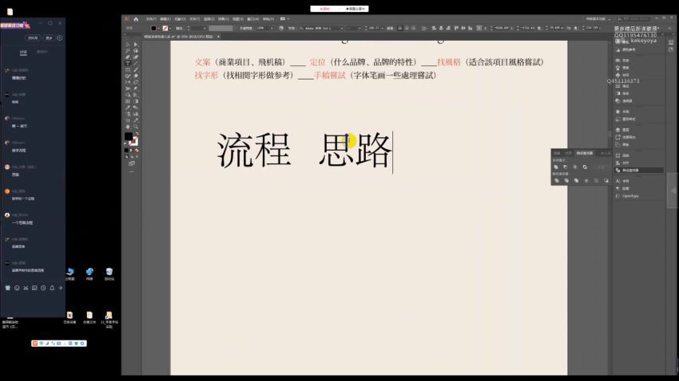Open the 窗口 (Window) menu
Viewport: 679px width, 381px height.
252,19
